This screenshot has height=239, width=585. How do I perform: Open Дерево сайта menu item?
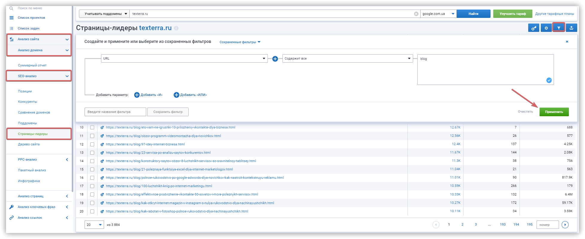[x=29, y=145]
